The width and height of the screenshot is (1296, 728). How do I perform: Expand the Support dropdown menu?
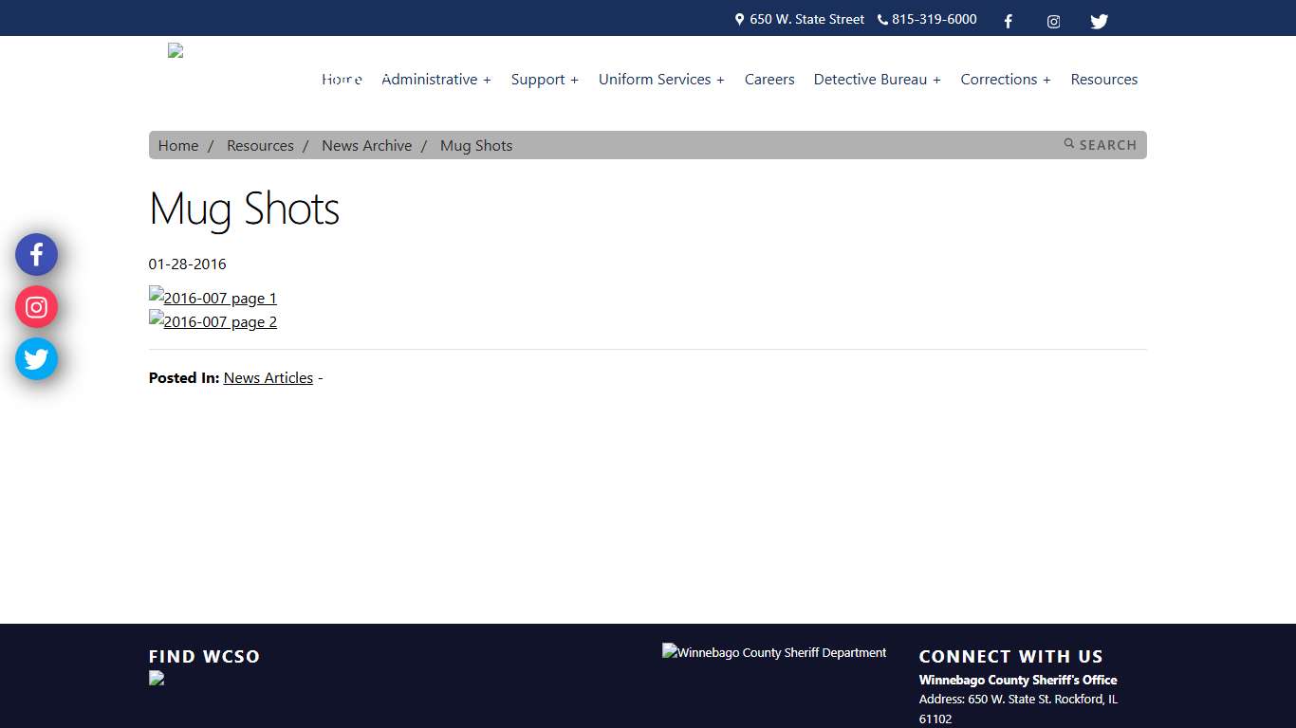click(x=544, y=80)
